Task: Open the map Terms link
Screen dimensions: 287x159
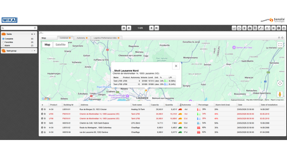Action: click(x=267, y=100)
